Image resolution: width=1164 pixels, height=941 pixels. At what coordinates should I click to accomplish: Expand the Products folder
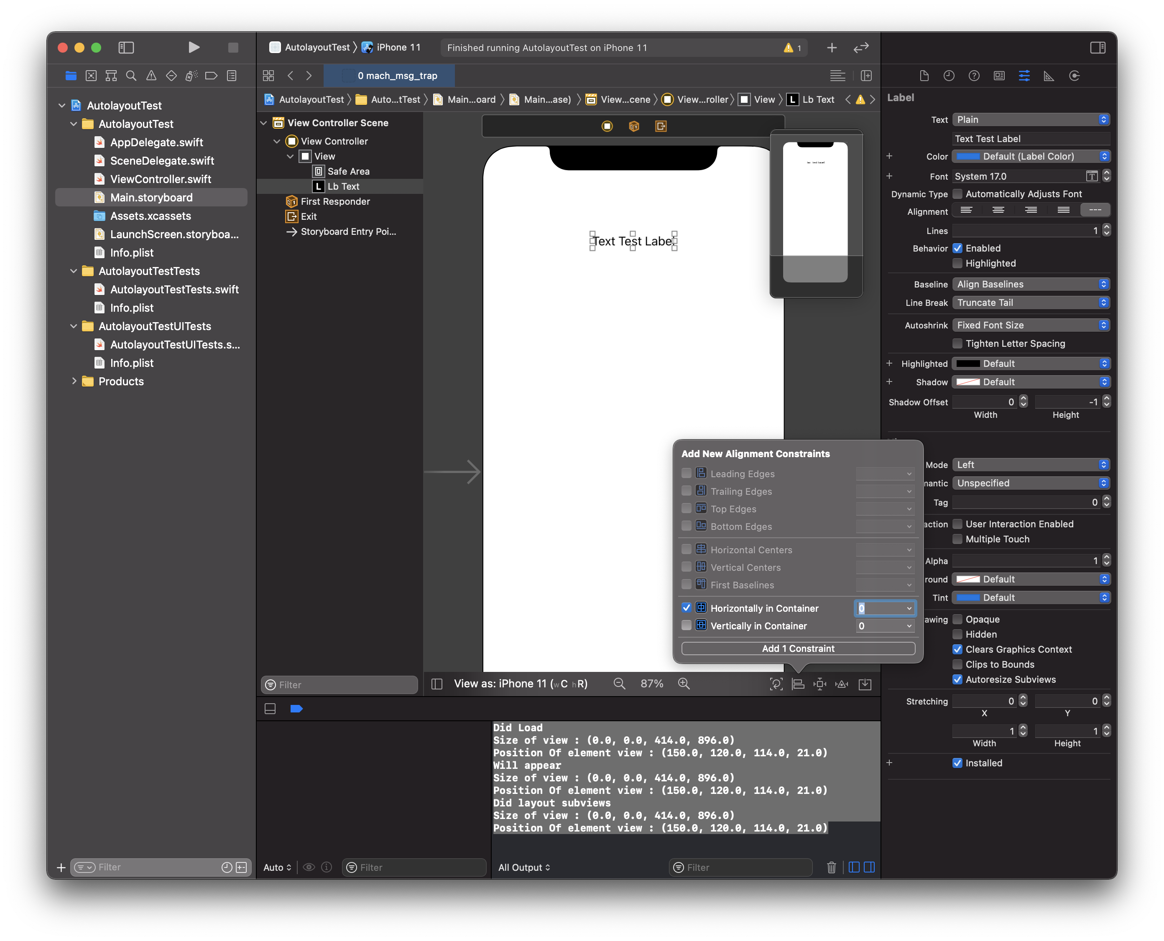(x=74, y=381)
